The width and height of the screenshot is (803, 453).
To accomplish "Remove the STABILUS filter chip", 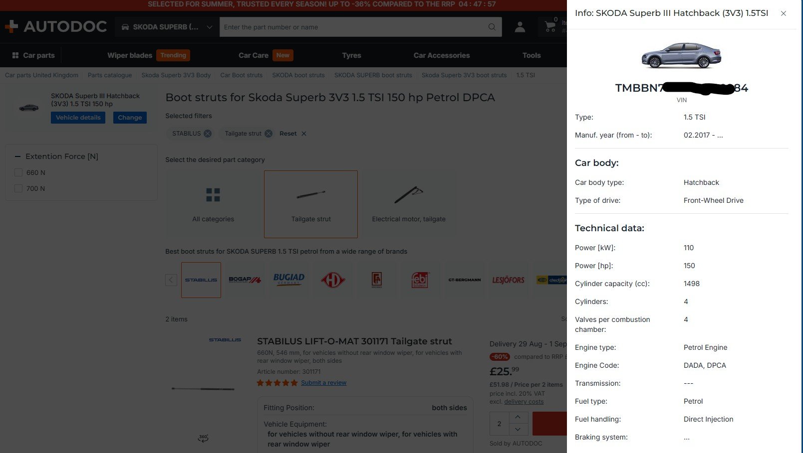I will [x=208, y=134].
